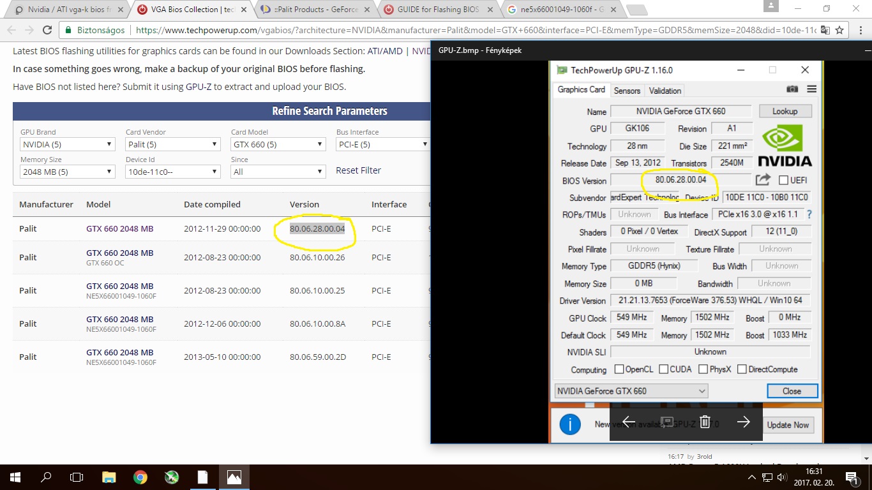Switch to GUIDE for Flashing BIOS browser tab
Screen dimensions: 872x490
click(439, 10)
